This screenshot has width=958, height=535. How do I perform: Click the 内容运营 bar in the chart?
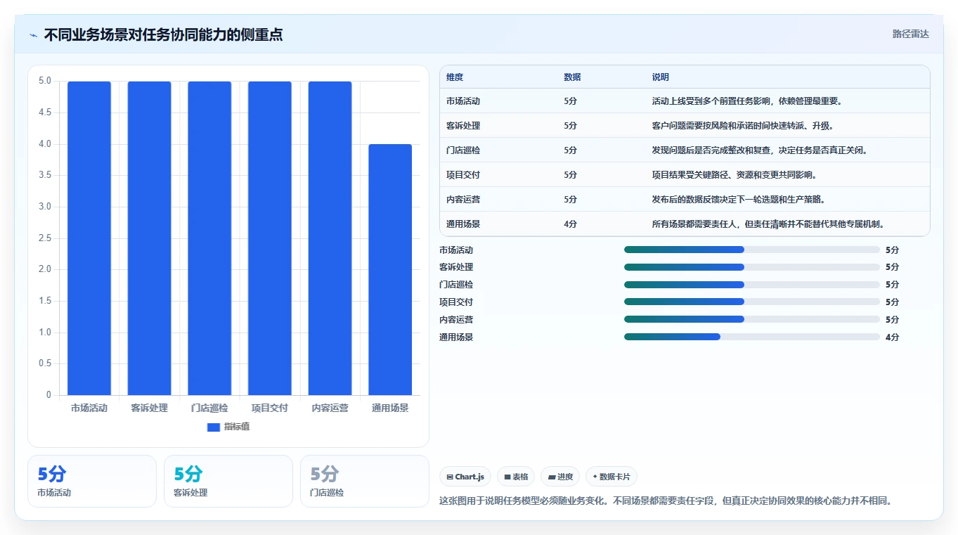click(330, 238)
